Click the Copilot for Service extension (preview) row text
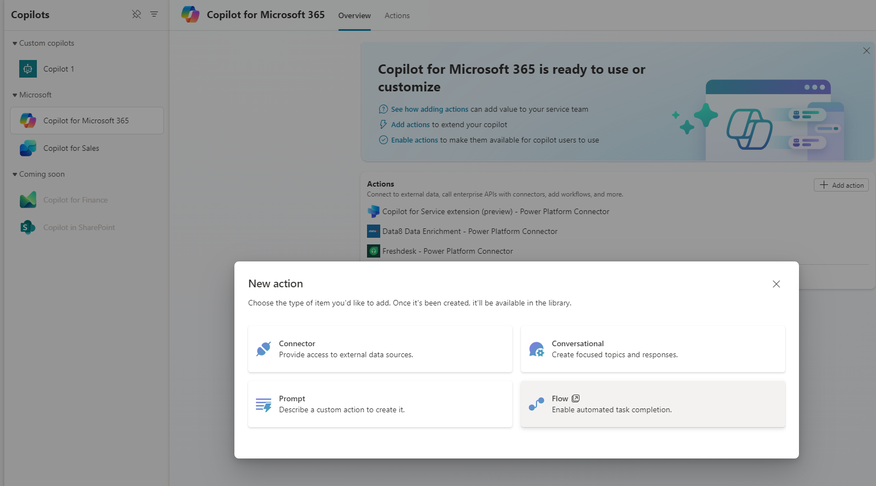 click(496, 211)
